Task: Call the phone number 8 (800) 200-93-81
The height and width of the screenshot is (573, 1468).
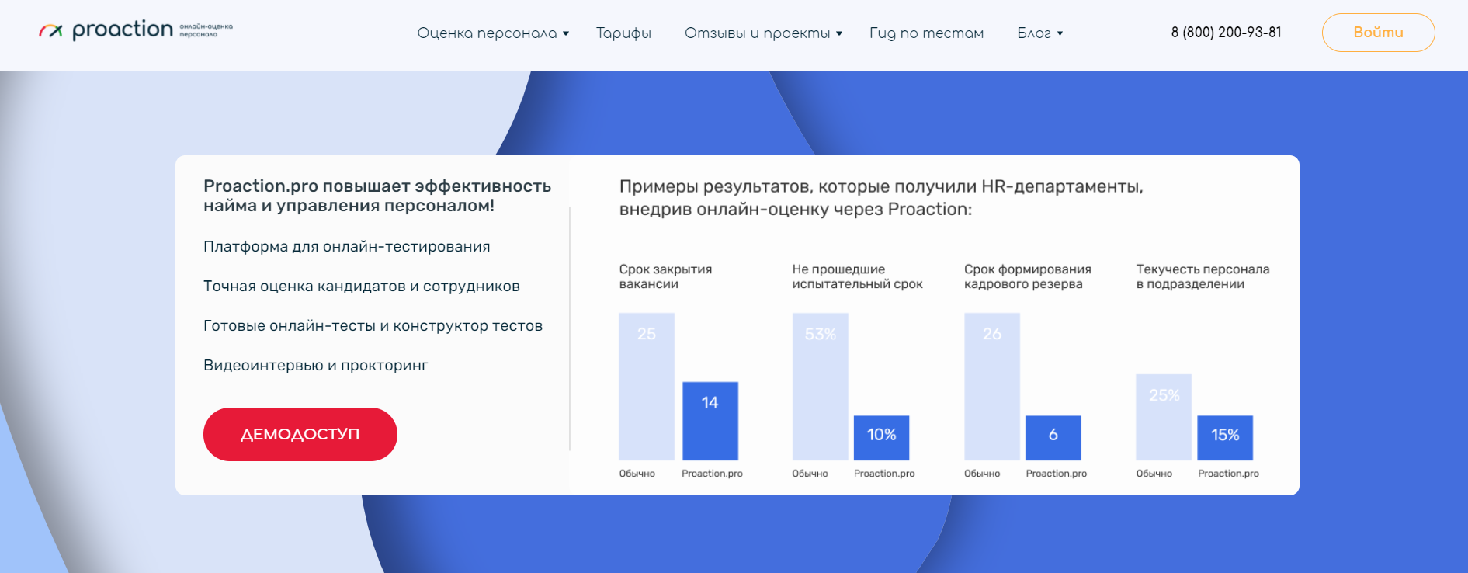Action: [1226, 32]
